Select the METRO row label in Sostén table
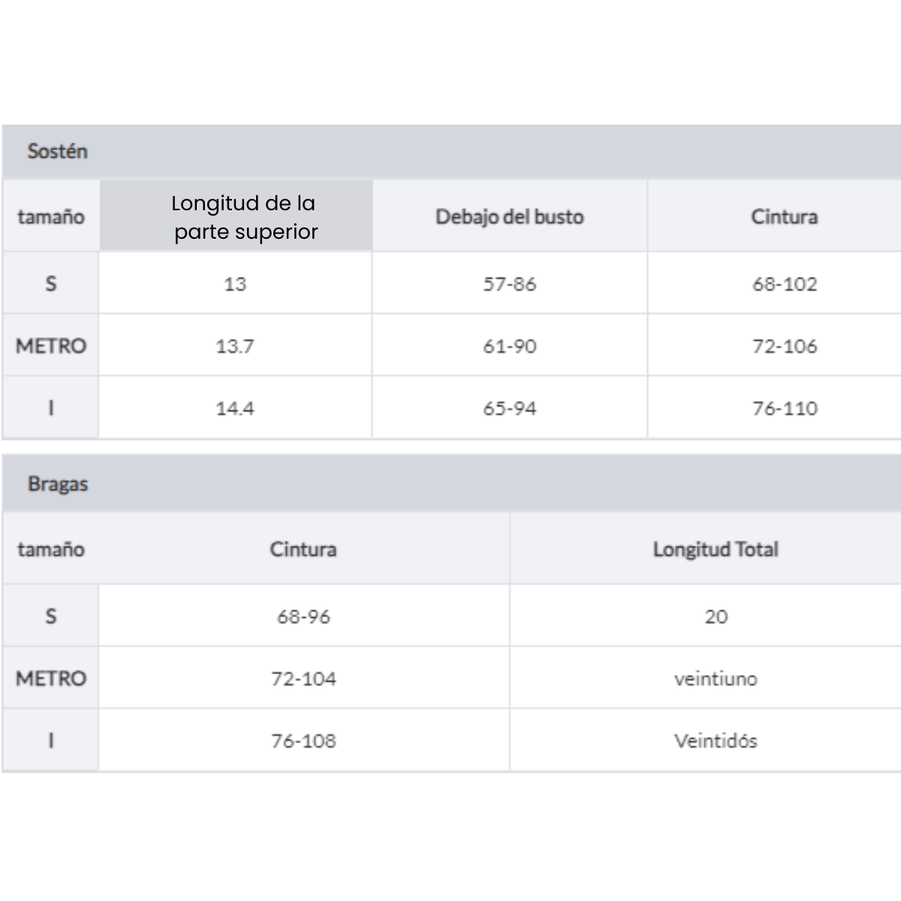 [x=51, y=346]
